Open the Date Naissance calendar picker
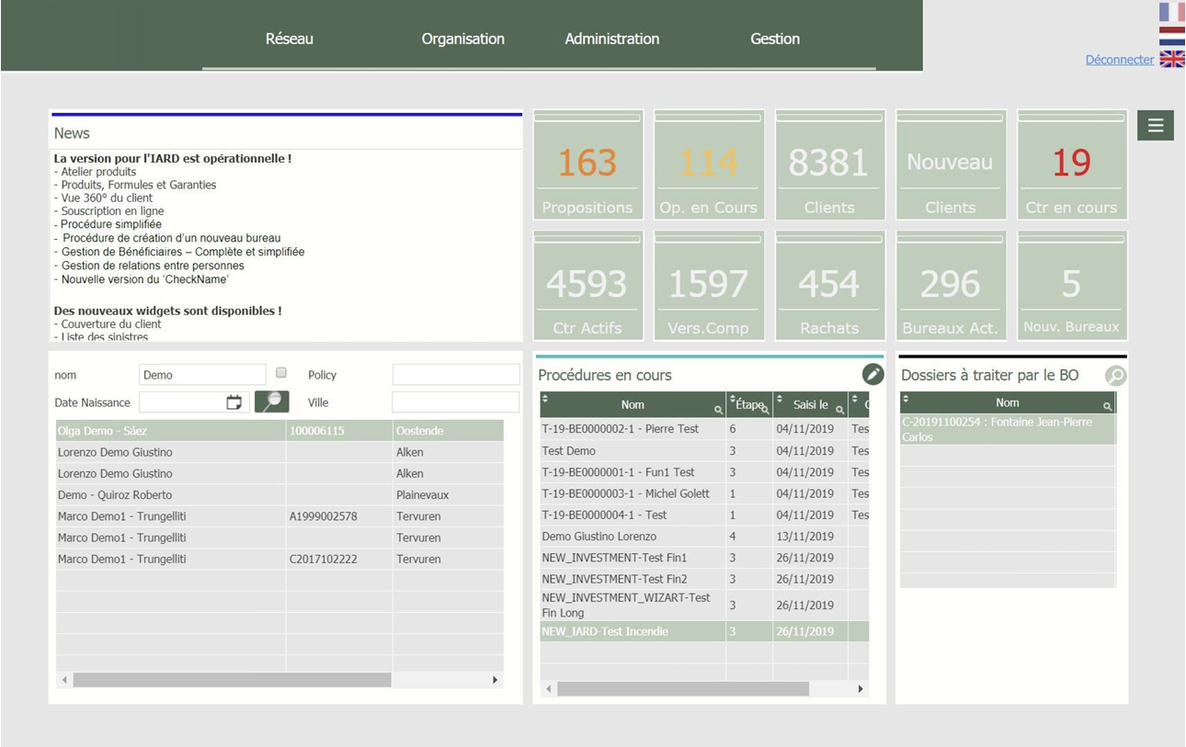 [234, 402]
